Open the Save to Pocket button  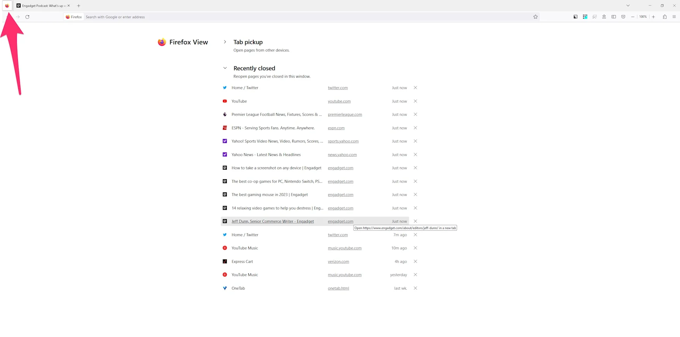623,17
